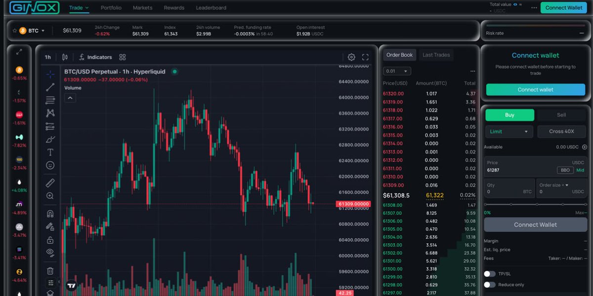Toggle stay-in-drawing-mode pencil lock icon
The image size is (593, 296).
pyautogui.click(x=50, y=227)
